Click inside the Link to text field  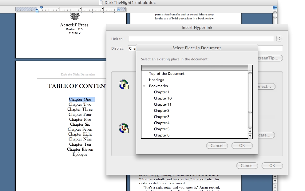click(x=201, y=39)
